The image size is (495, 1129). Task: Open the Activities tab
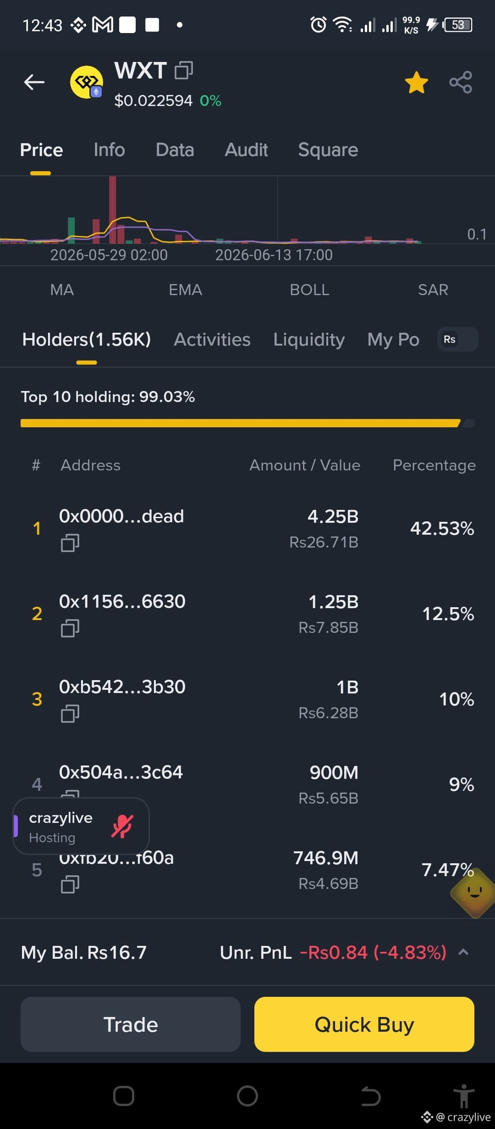click(212, 340)
